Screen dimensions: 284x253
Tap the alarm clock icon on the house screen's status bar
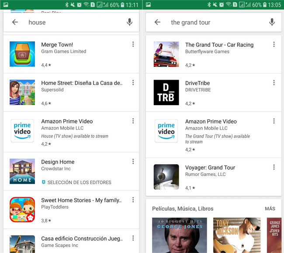click(x=79, y=5)
